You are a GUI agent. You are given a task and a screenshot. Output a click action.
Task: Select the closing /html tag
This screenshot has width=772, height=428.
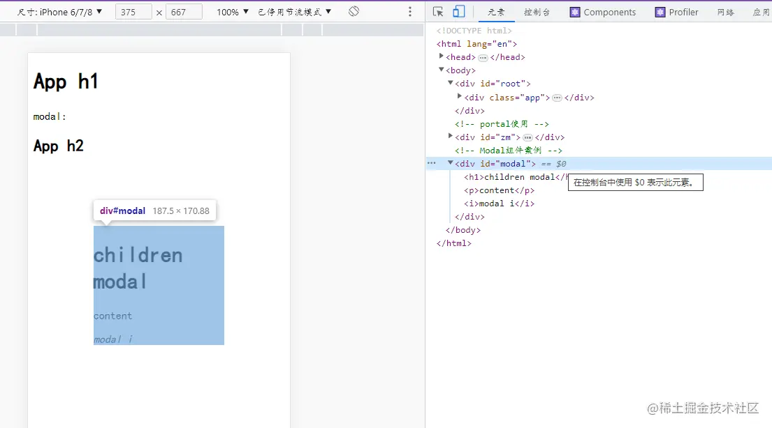pyautogui.click(x=453, y=243)
